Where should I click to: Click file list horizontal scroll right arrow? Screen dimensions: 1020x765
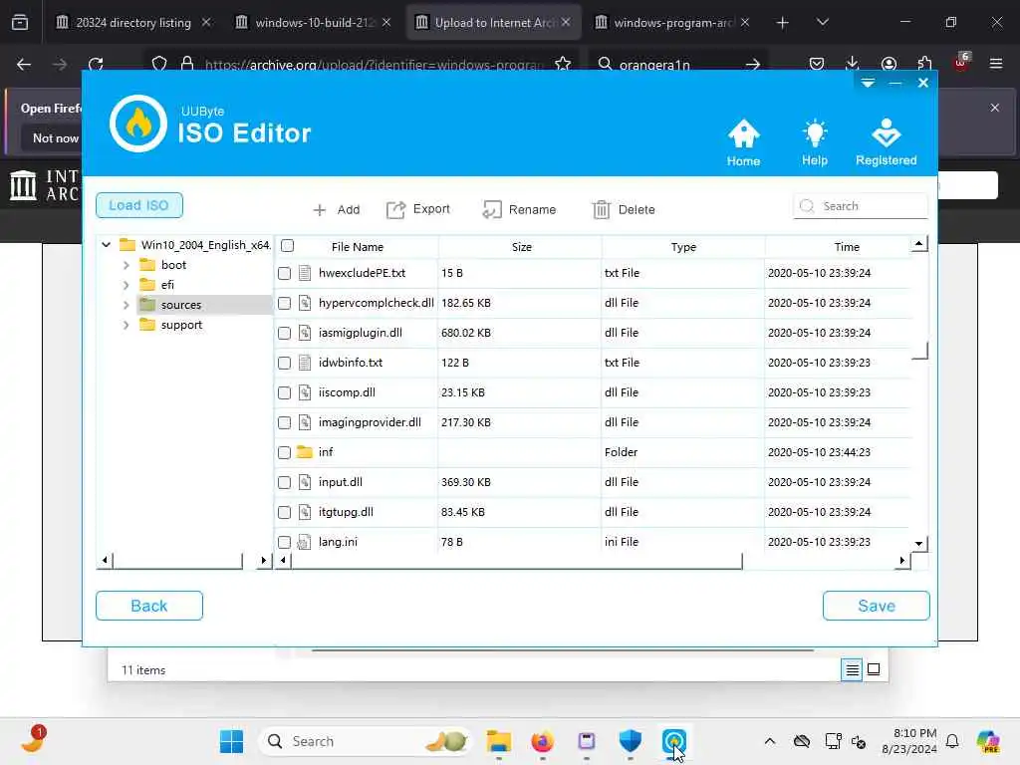pyautogui.click(x=902, y=560)
